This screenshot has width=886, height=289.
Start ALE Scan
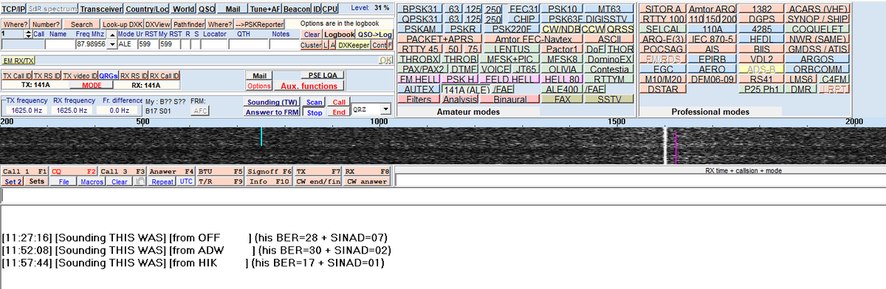(x=314, y=102)
